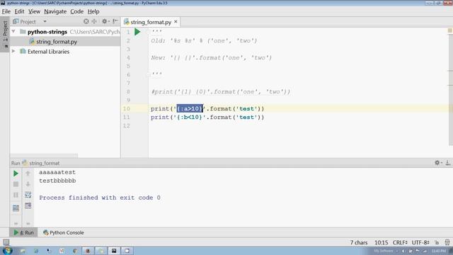
Task: Toggle soft-wrap in Run console
Action: pyautogui.click(x=28, y=195)
